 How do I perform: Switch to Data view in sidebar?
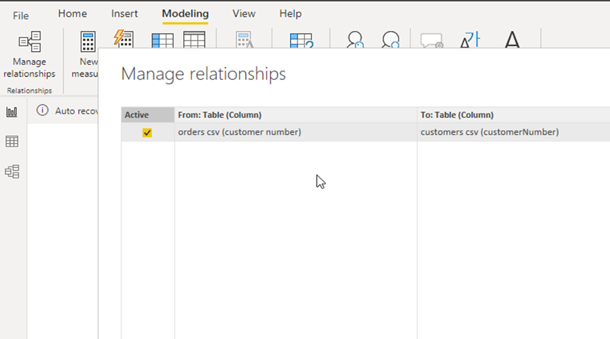[12, 141]
